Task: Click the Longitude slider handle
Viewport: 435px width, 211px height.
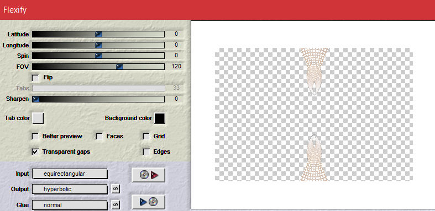Action: (x=98, y=45)
